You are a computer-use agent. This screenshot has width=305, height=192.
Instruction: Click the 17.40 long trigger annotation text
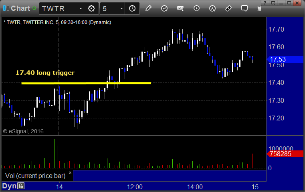tap(45, 73)
